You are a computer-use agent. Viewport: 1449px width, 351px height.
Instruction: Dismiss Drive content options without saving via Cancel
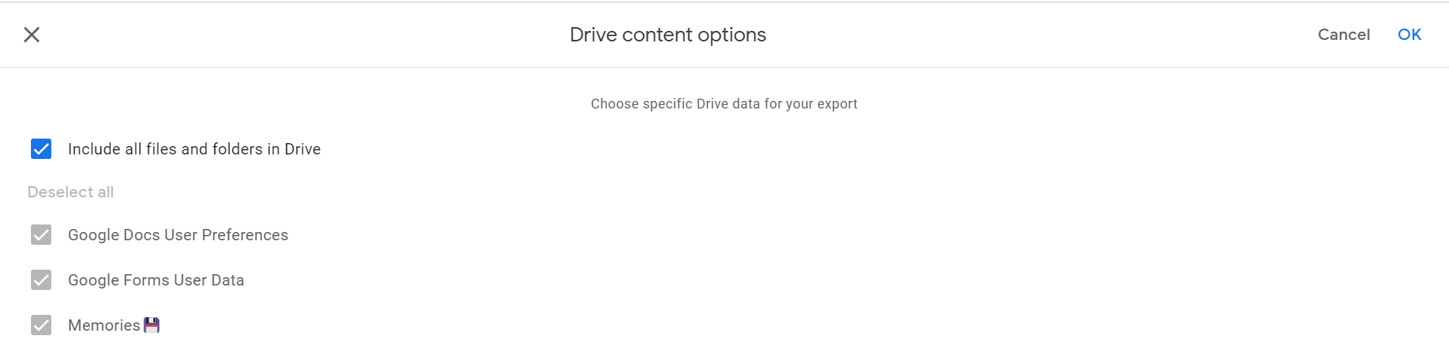1343,35
